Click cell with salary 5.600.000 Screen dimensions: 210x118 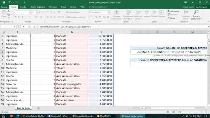pos(101,100)
